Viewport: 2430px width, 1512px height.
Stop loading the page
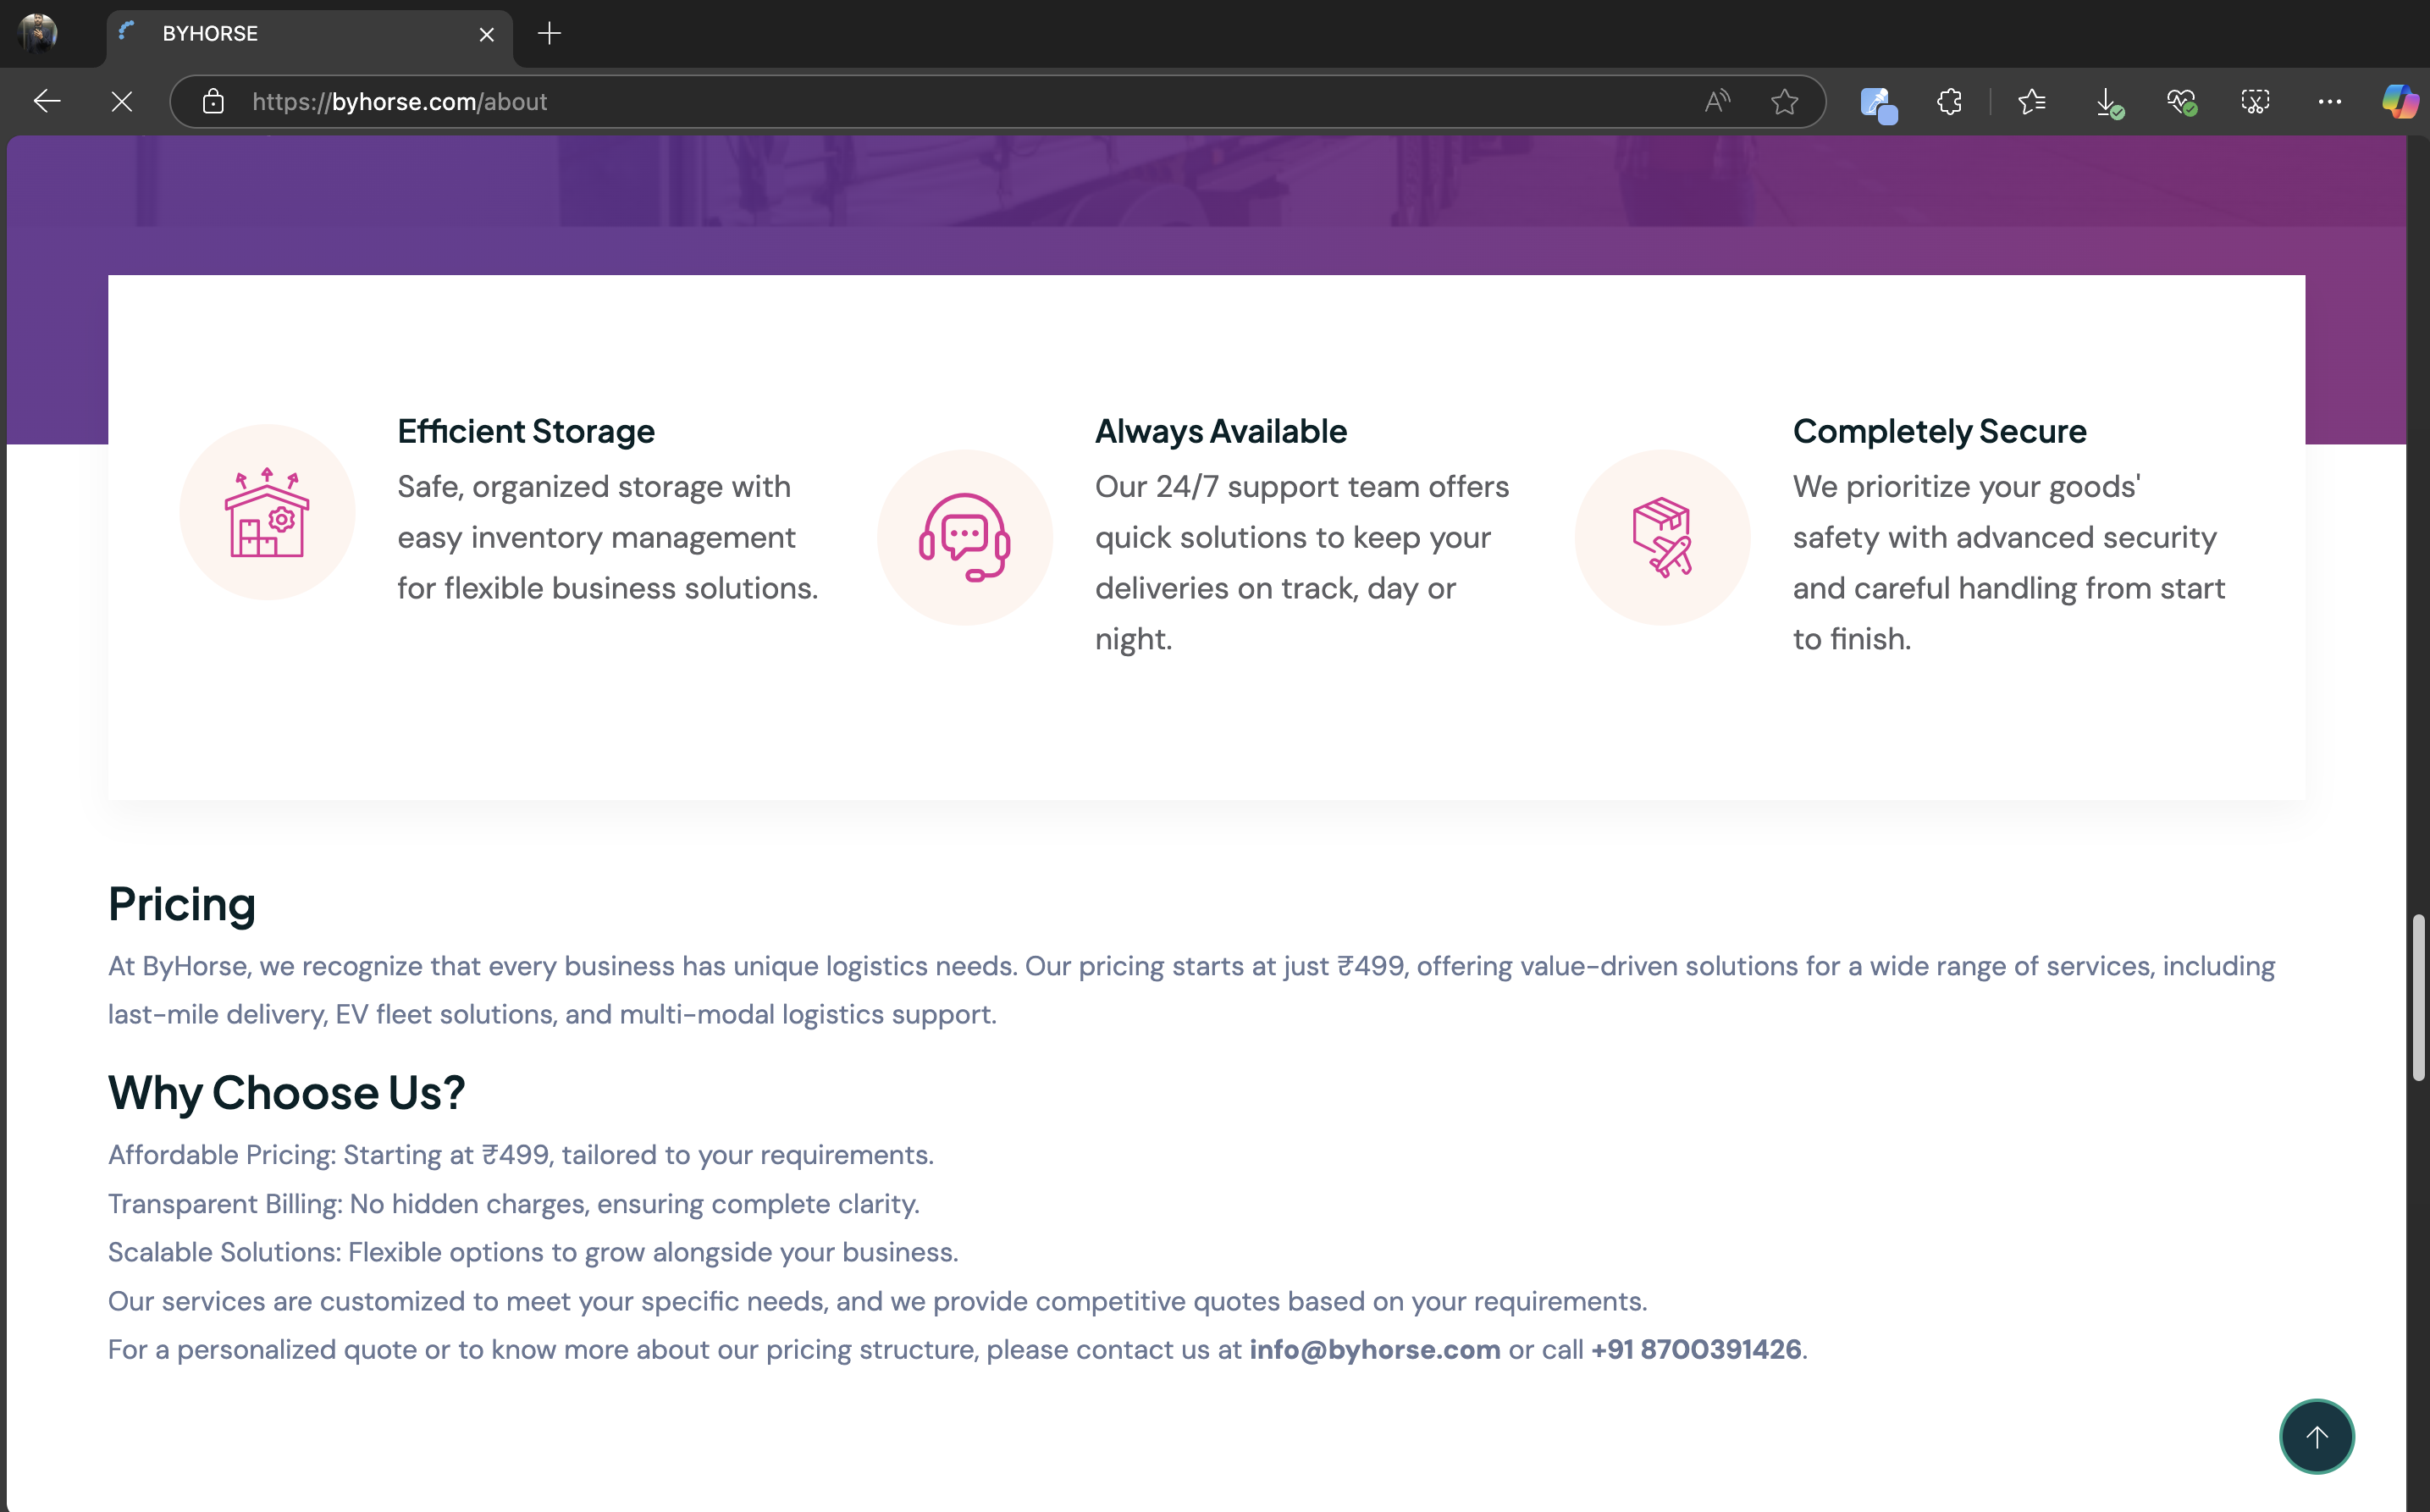(121, 101)
